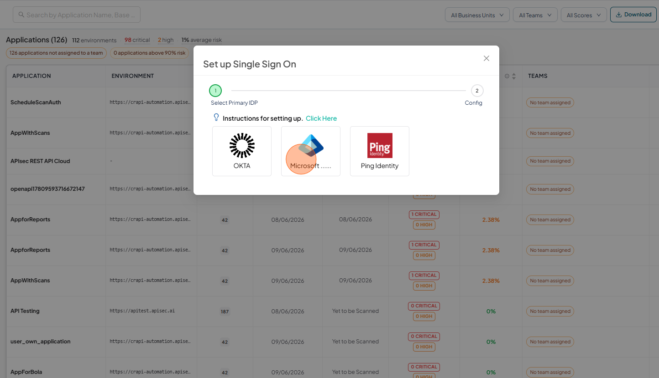Click the APPLICATION column header
This screenshot has height=378, width=659.
[x=31, y=76]
